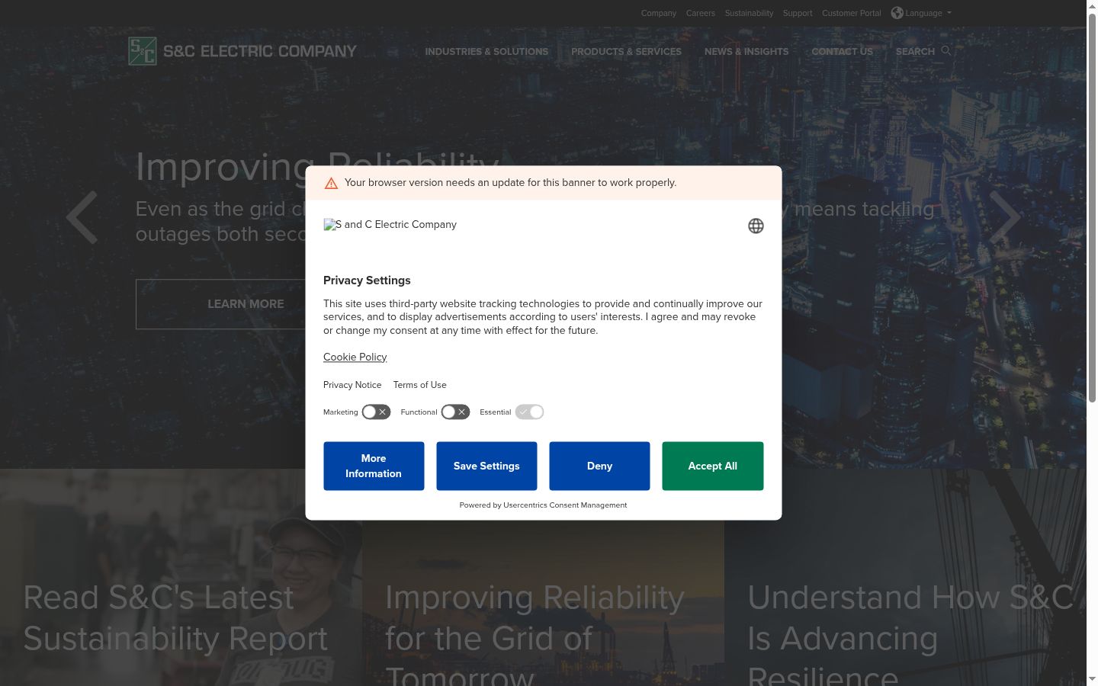Screen dimensions: 1098x686
Task: Open the Company link in top bar
Action: point(659,13)
